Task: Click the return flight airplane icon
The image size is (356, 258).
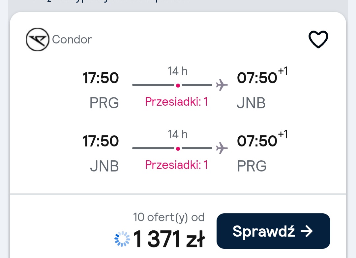Action: (x=222, y=148)
